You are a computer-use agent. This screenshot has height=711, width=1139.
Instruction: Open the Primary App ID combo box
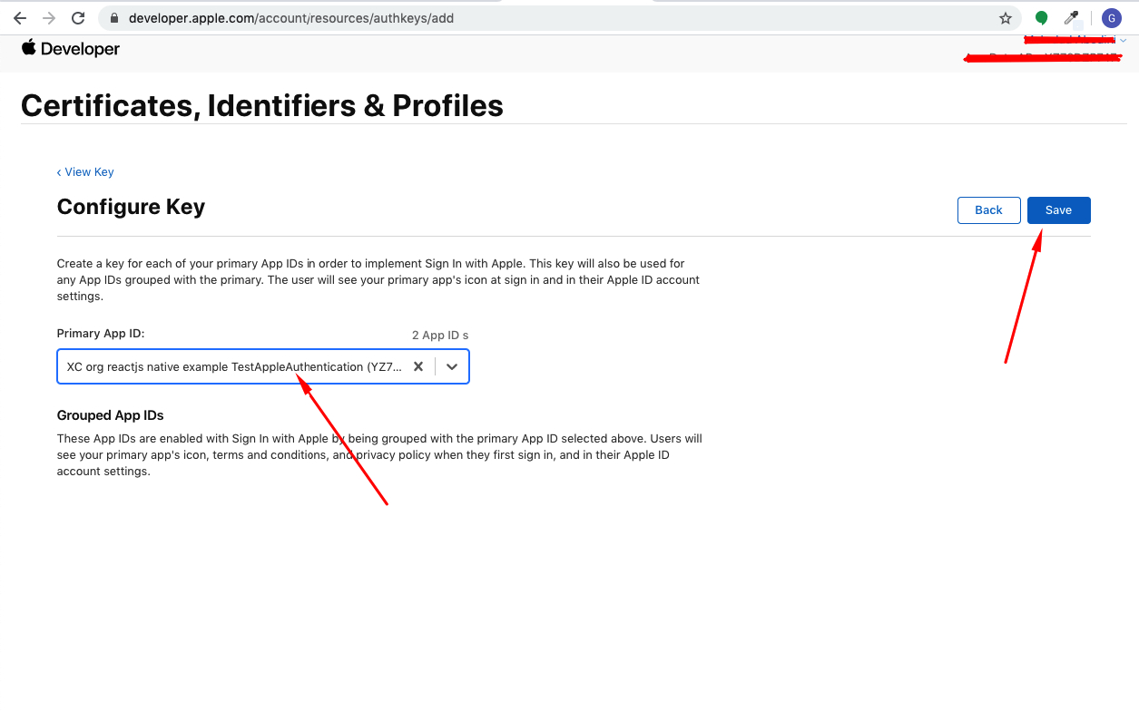233,366
